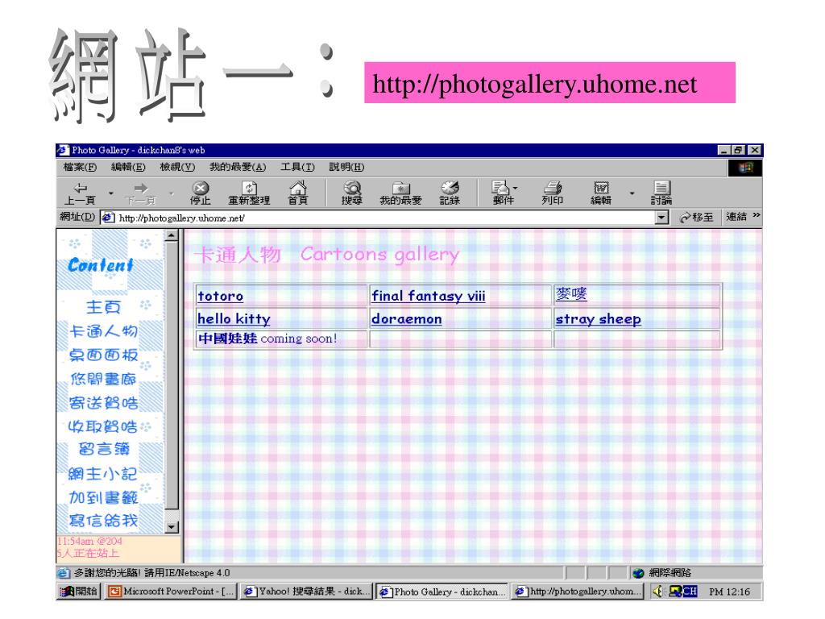The image size is (825, 619).
Task: Open the Forward button history dropdown arrow
Action: (172, 193)
